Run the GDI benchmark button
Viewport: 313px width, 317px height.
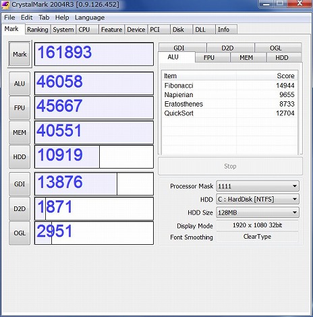pyautogui.click(x=20, y=184)
